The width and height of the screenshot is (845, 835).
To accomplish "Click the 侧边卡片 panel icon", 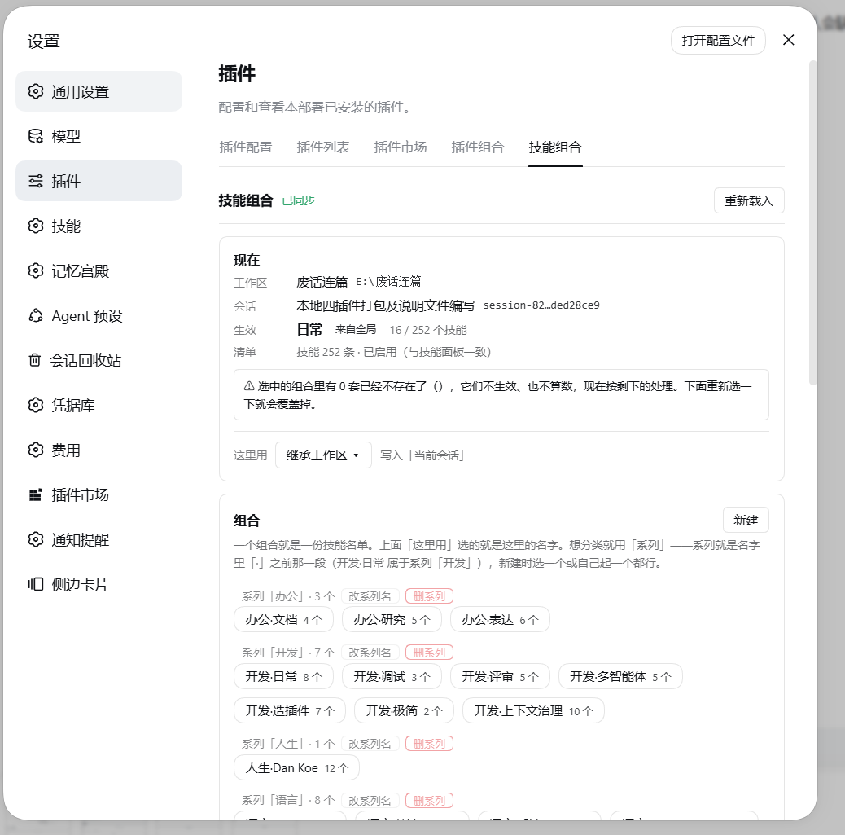I will (x=36, y=584).
